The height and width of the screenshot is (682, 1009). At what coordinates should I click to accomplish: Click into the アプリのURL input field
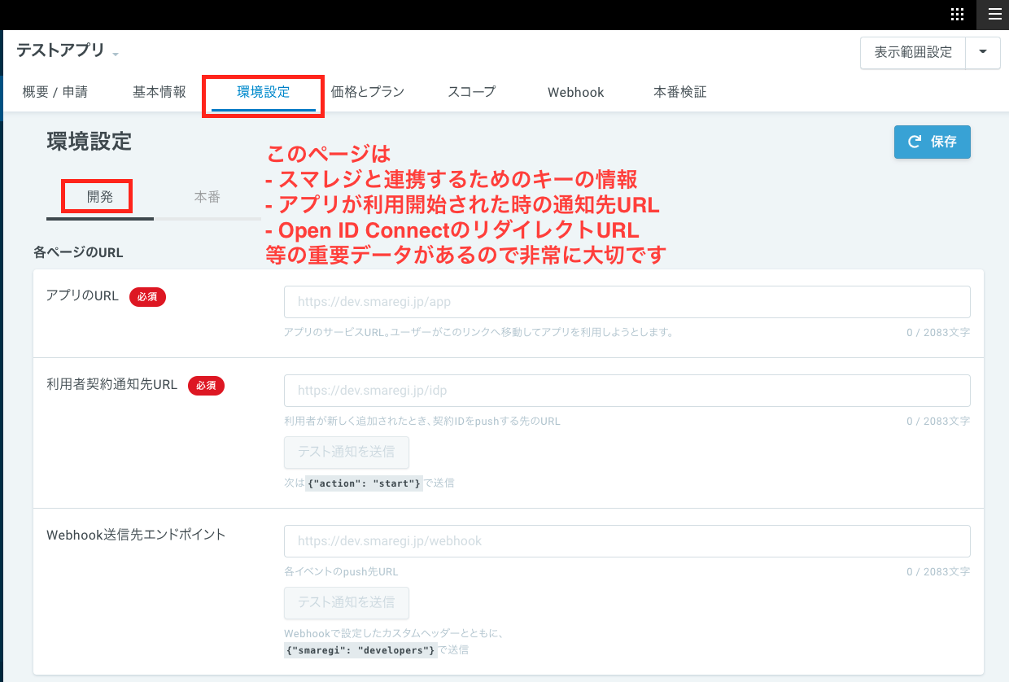click(x=627, y=301)
